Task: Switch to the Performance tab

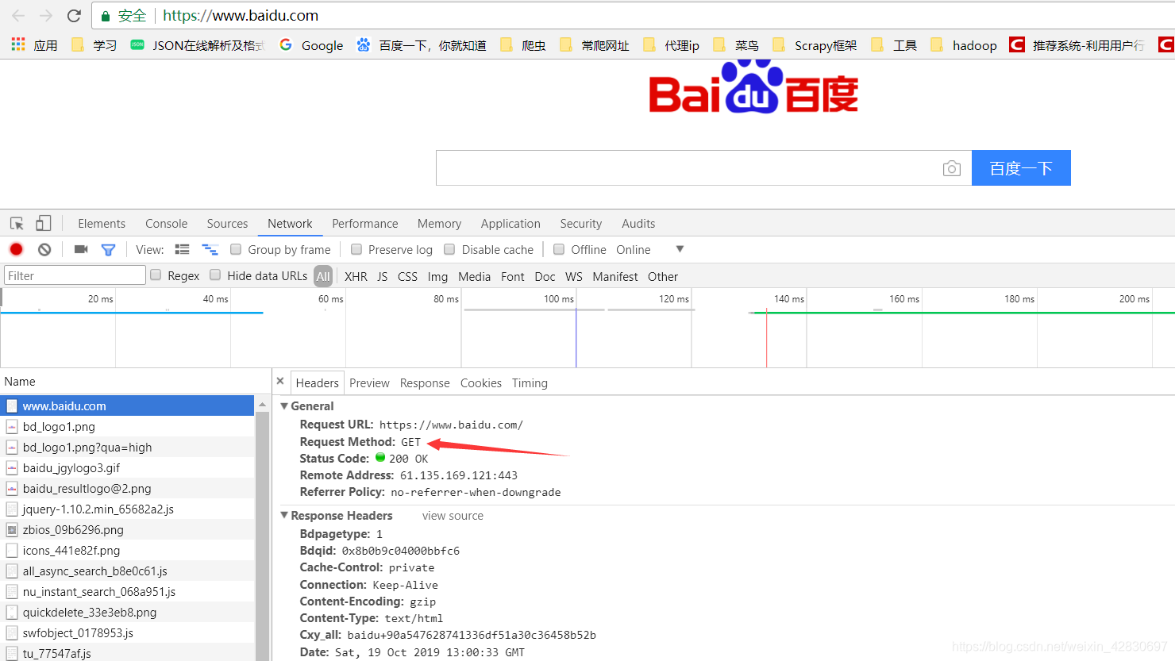Action: (365, 224)
